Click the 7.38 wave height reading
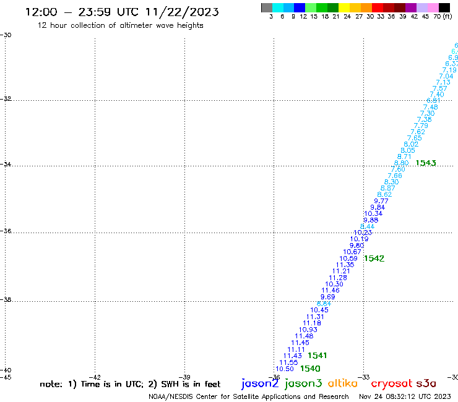This screenshot has width=458, height=402. 424,119
